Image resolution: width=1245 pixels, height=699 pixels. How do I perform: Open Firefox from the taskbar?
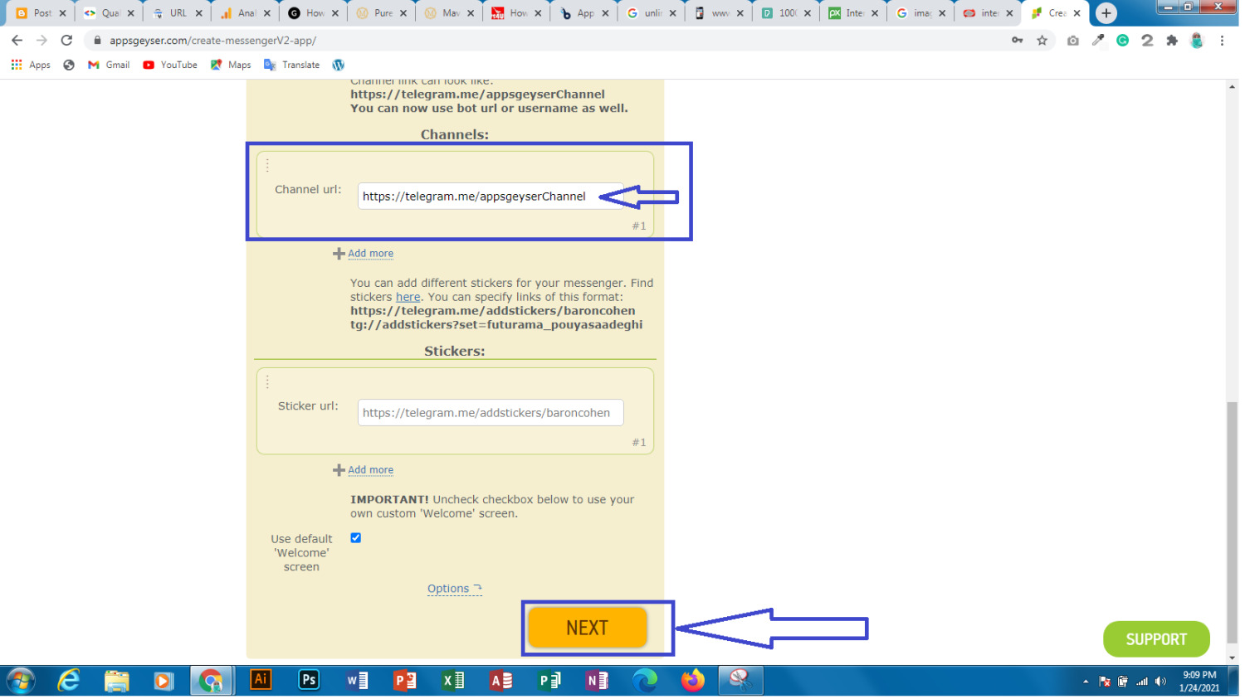click(692, 681)
